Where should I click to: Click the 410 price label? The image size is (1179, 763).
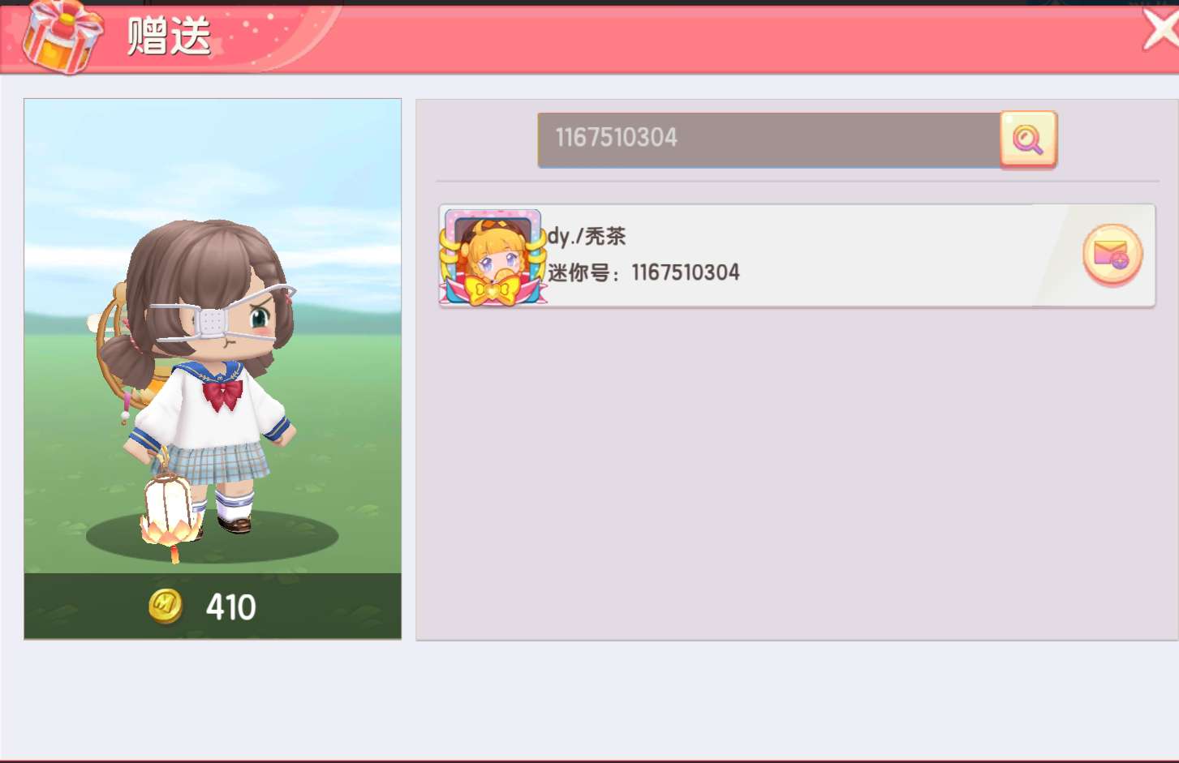point(231,607)
